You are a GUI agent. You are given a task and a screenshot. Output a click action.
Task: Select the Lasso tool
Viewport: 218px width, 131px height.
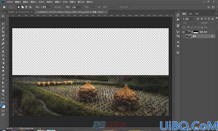[x=3, y=24]
